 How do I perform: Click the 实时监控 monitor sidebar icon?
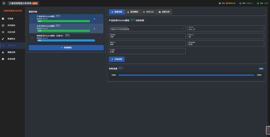[x=3, y=25]
